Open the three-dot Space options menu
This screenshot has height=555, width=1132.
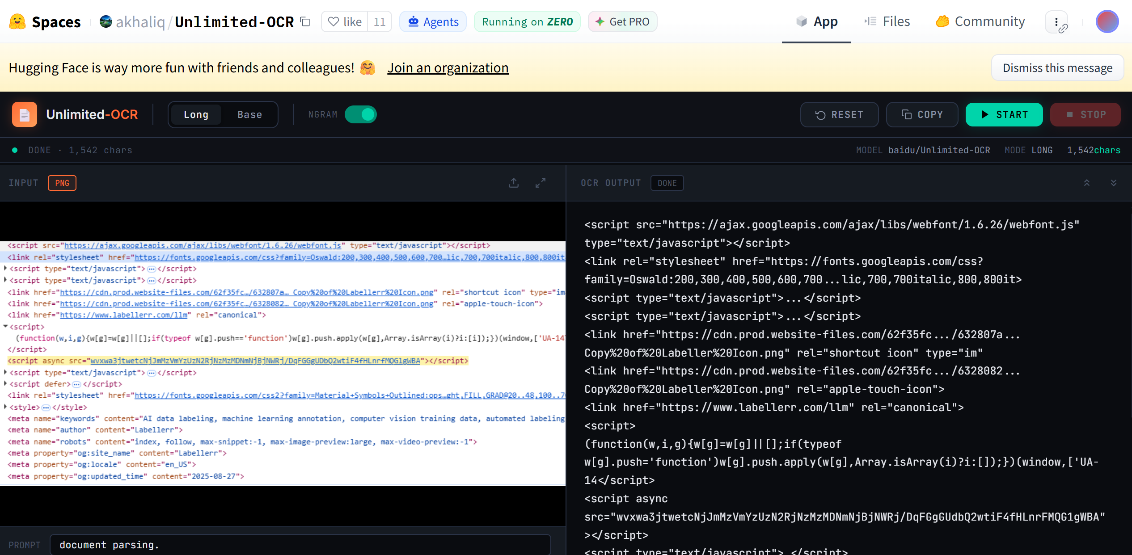[1056, 22]
